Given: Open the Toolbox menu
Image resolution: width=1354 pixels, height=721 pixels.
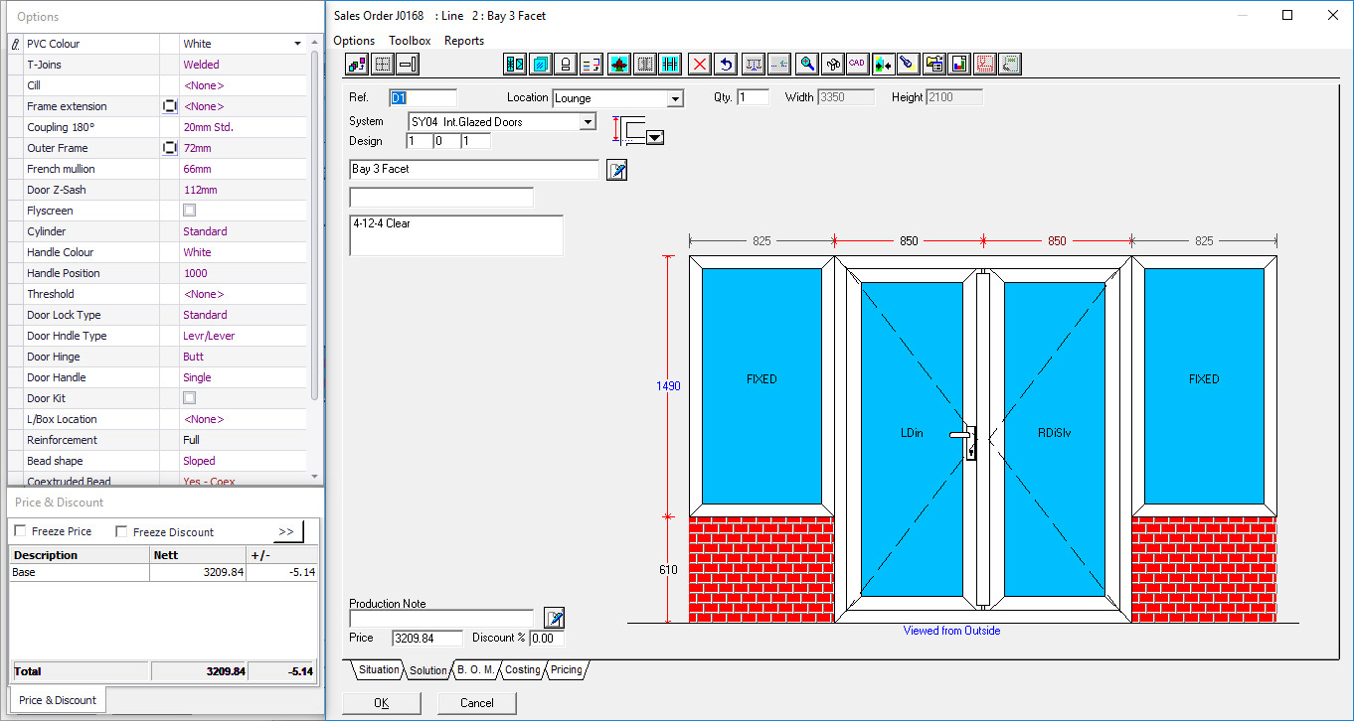Looking at the screenshot, I should pyautogui.click(x=410, y=41).
